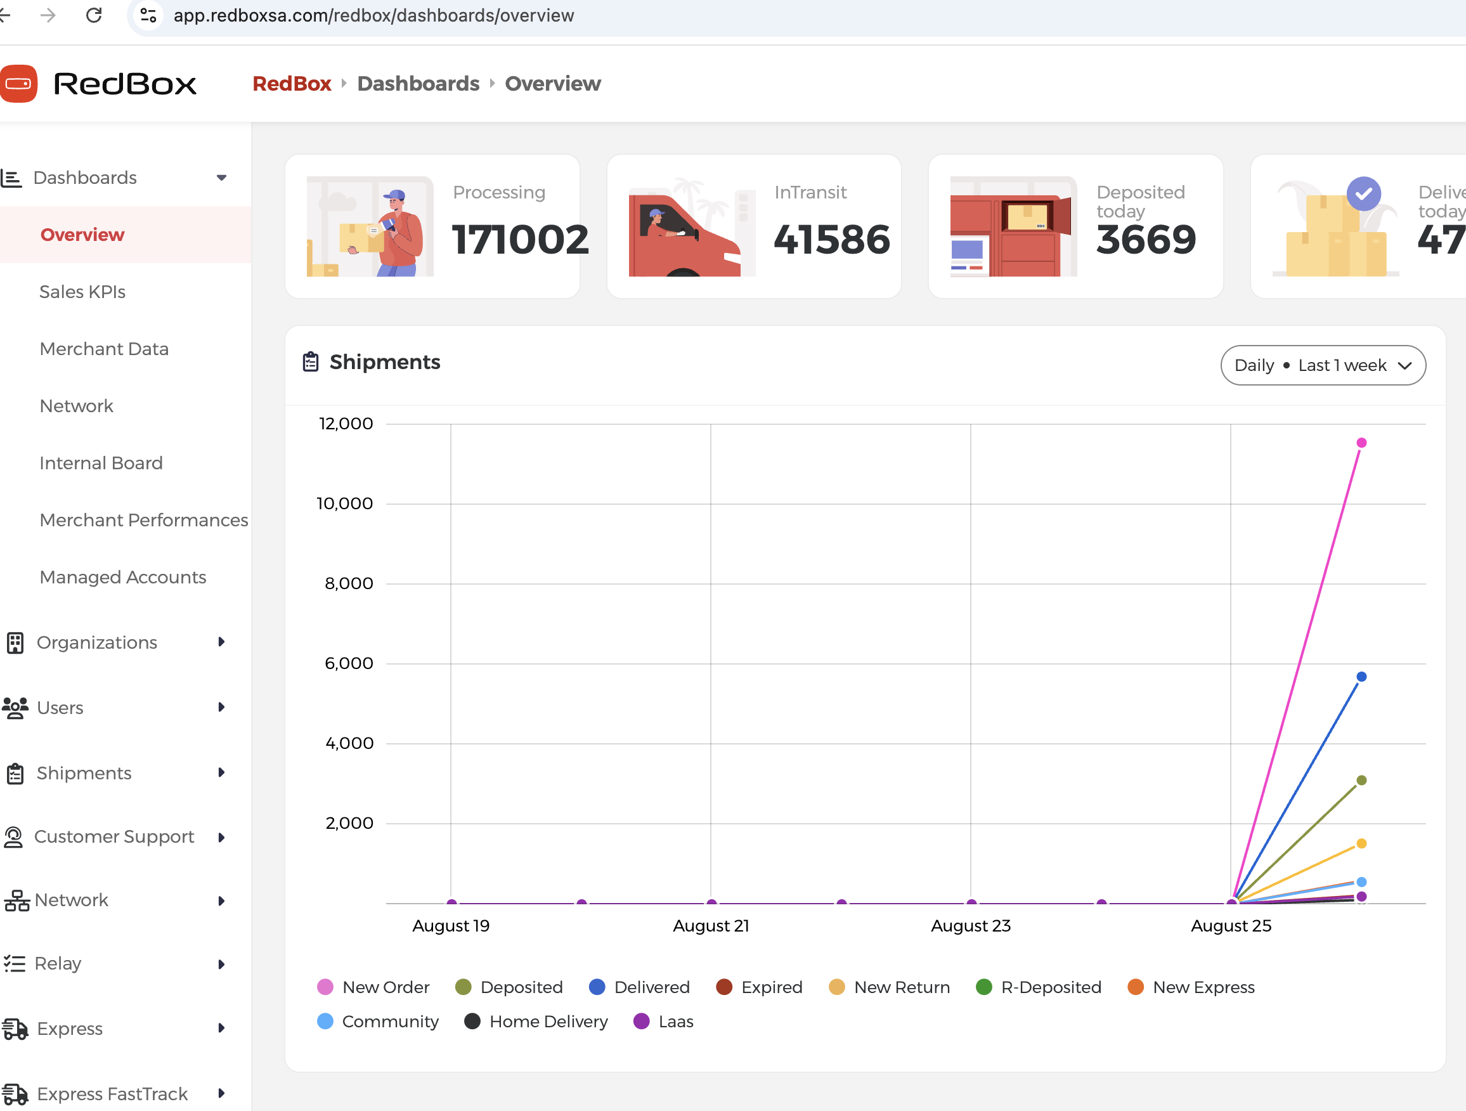This screenshot has width=1466, height=1111.
Task: Toggle R-Deposited series in legend
Action: [x=1039, y=987]
